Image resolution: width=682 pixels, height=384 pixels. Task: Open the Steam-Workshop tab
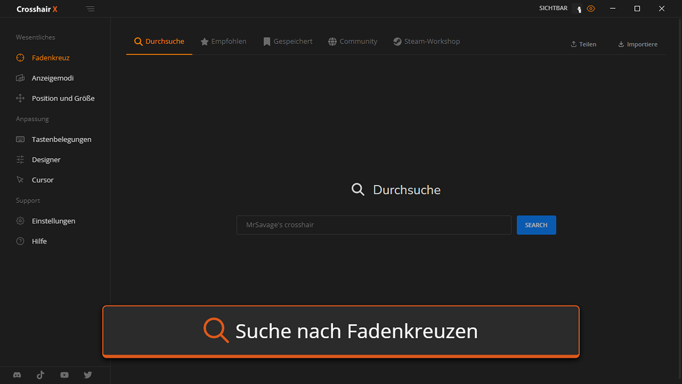(427, 41)
